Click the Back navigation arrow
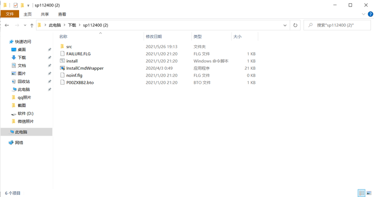The image size is (374, 197). [7, 25]
